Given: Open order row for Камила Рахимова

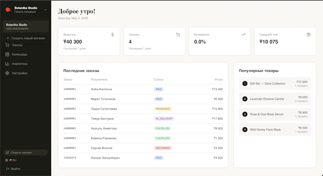Looking at the screenshot, I should tap(143, 138).
